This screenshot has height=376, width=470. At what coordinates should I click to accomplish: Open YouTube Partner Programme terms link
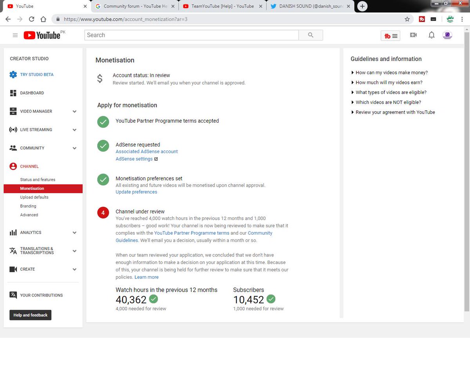192,233
